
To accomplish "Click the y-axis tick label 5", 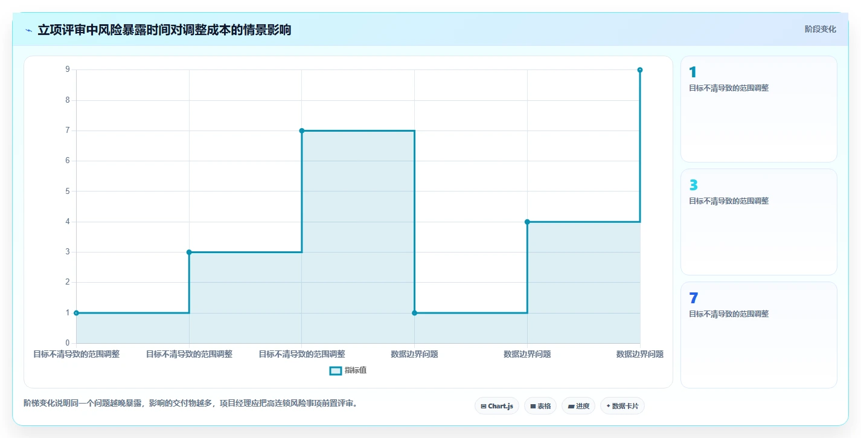I will (x=68, y=191).
